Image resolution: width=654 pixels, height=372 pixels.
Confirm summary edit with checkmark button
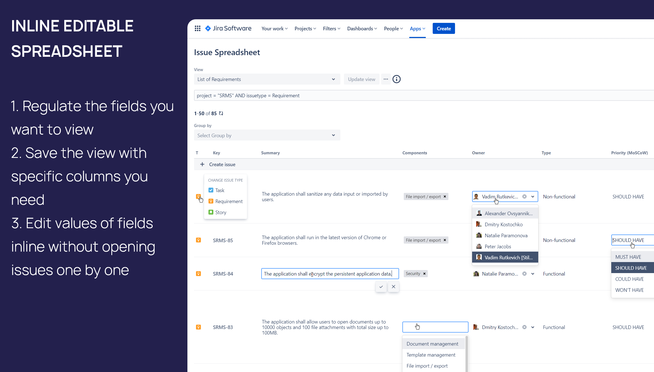[x=381, y=287]
